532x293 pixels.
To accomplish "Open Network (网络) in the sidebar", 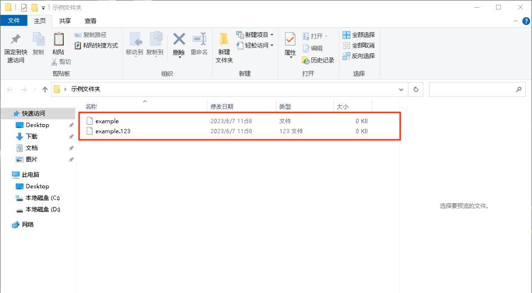I will point(28,224).
